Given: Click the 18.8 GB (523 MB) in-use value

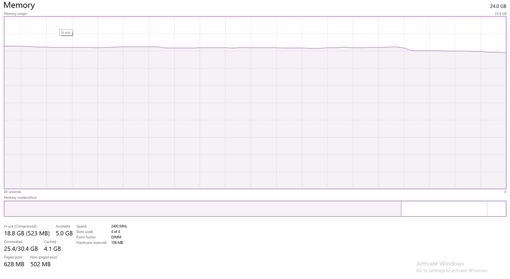Looking at the screenshot, I should [26, 233].
